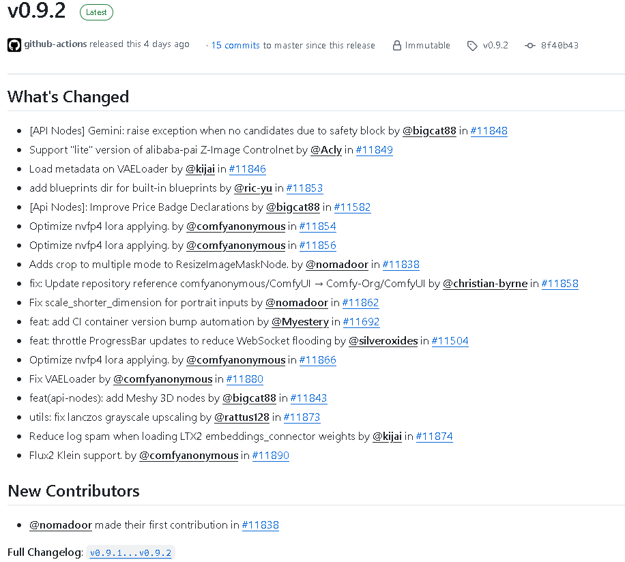Visit @kijai's profile
Viewport: 625px width, 562px height.
point(200,168)
